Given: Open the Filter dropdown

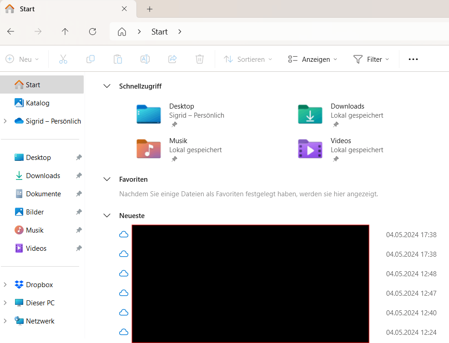Looking at the screenshot, I should [x=371, y=59].
